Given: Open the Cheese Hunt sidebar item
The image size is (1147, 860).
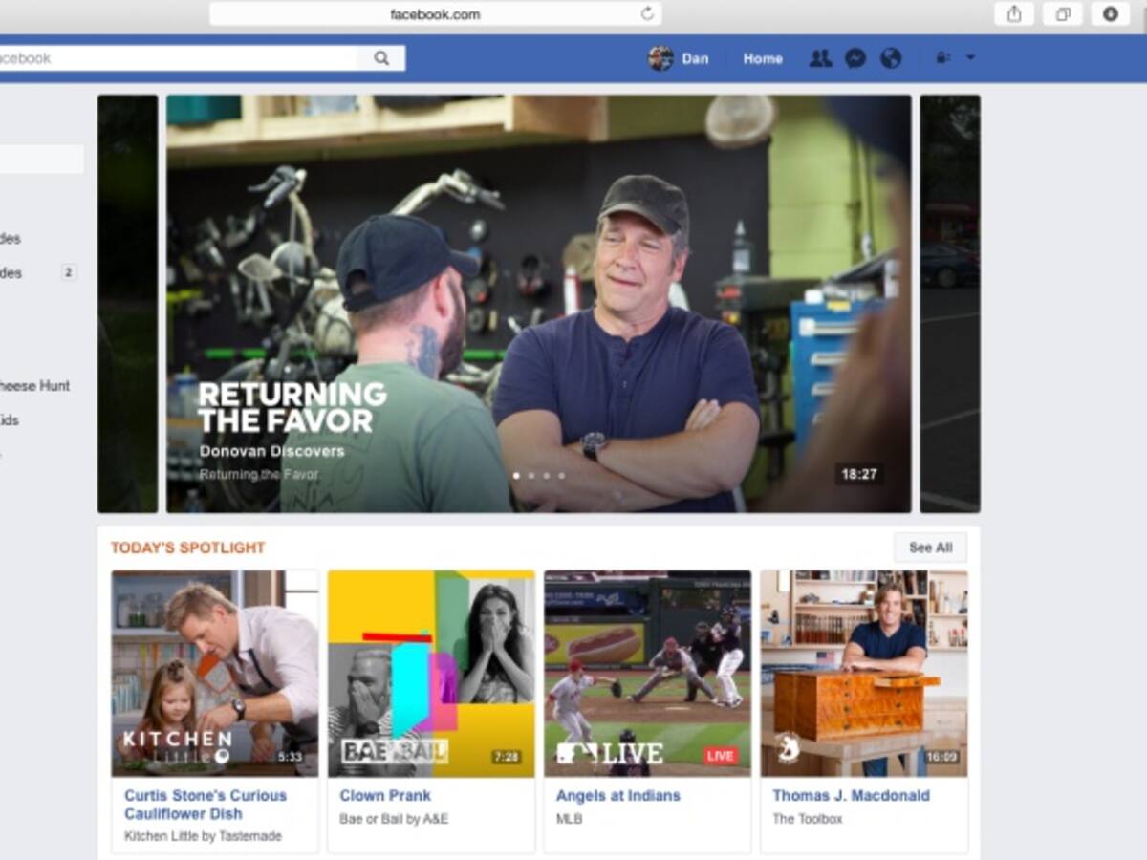Looking at the screenshot, I should (x=35, y=386).
